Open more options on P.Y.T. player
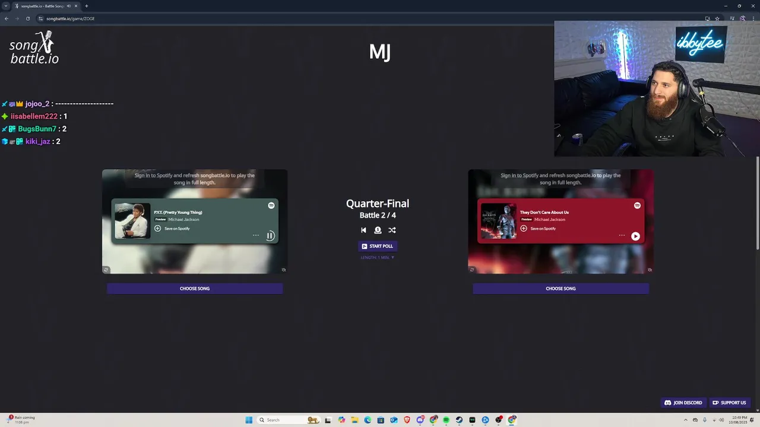 (256, 235)
